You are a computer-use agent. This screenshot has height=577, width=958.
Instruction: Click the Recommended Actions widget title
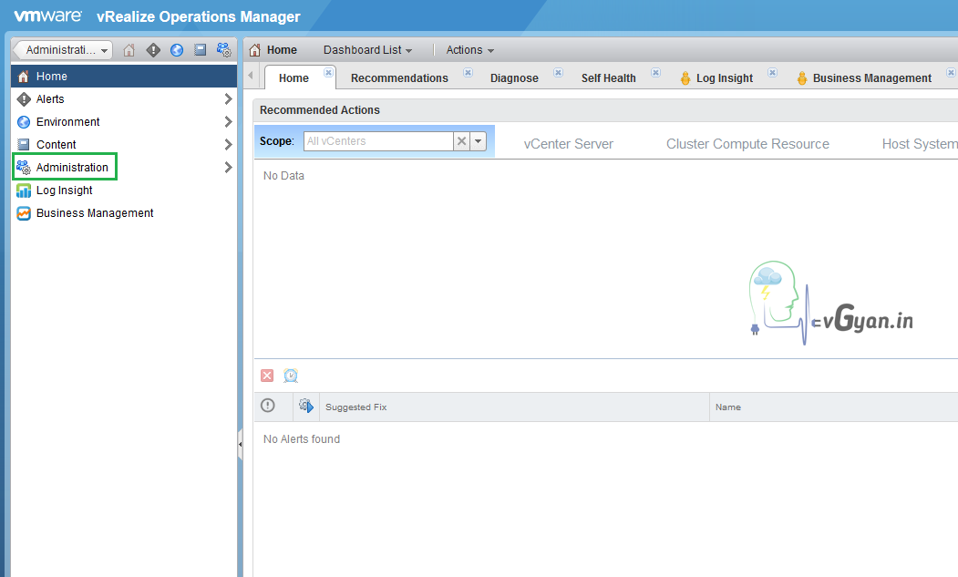tap(320, 110)
